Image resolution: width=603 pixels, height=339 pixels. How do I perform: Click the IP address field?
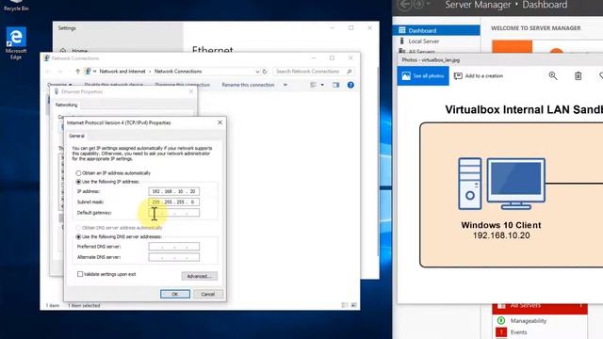[173, 191]
